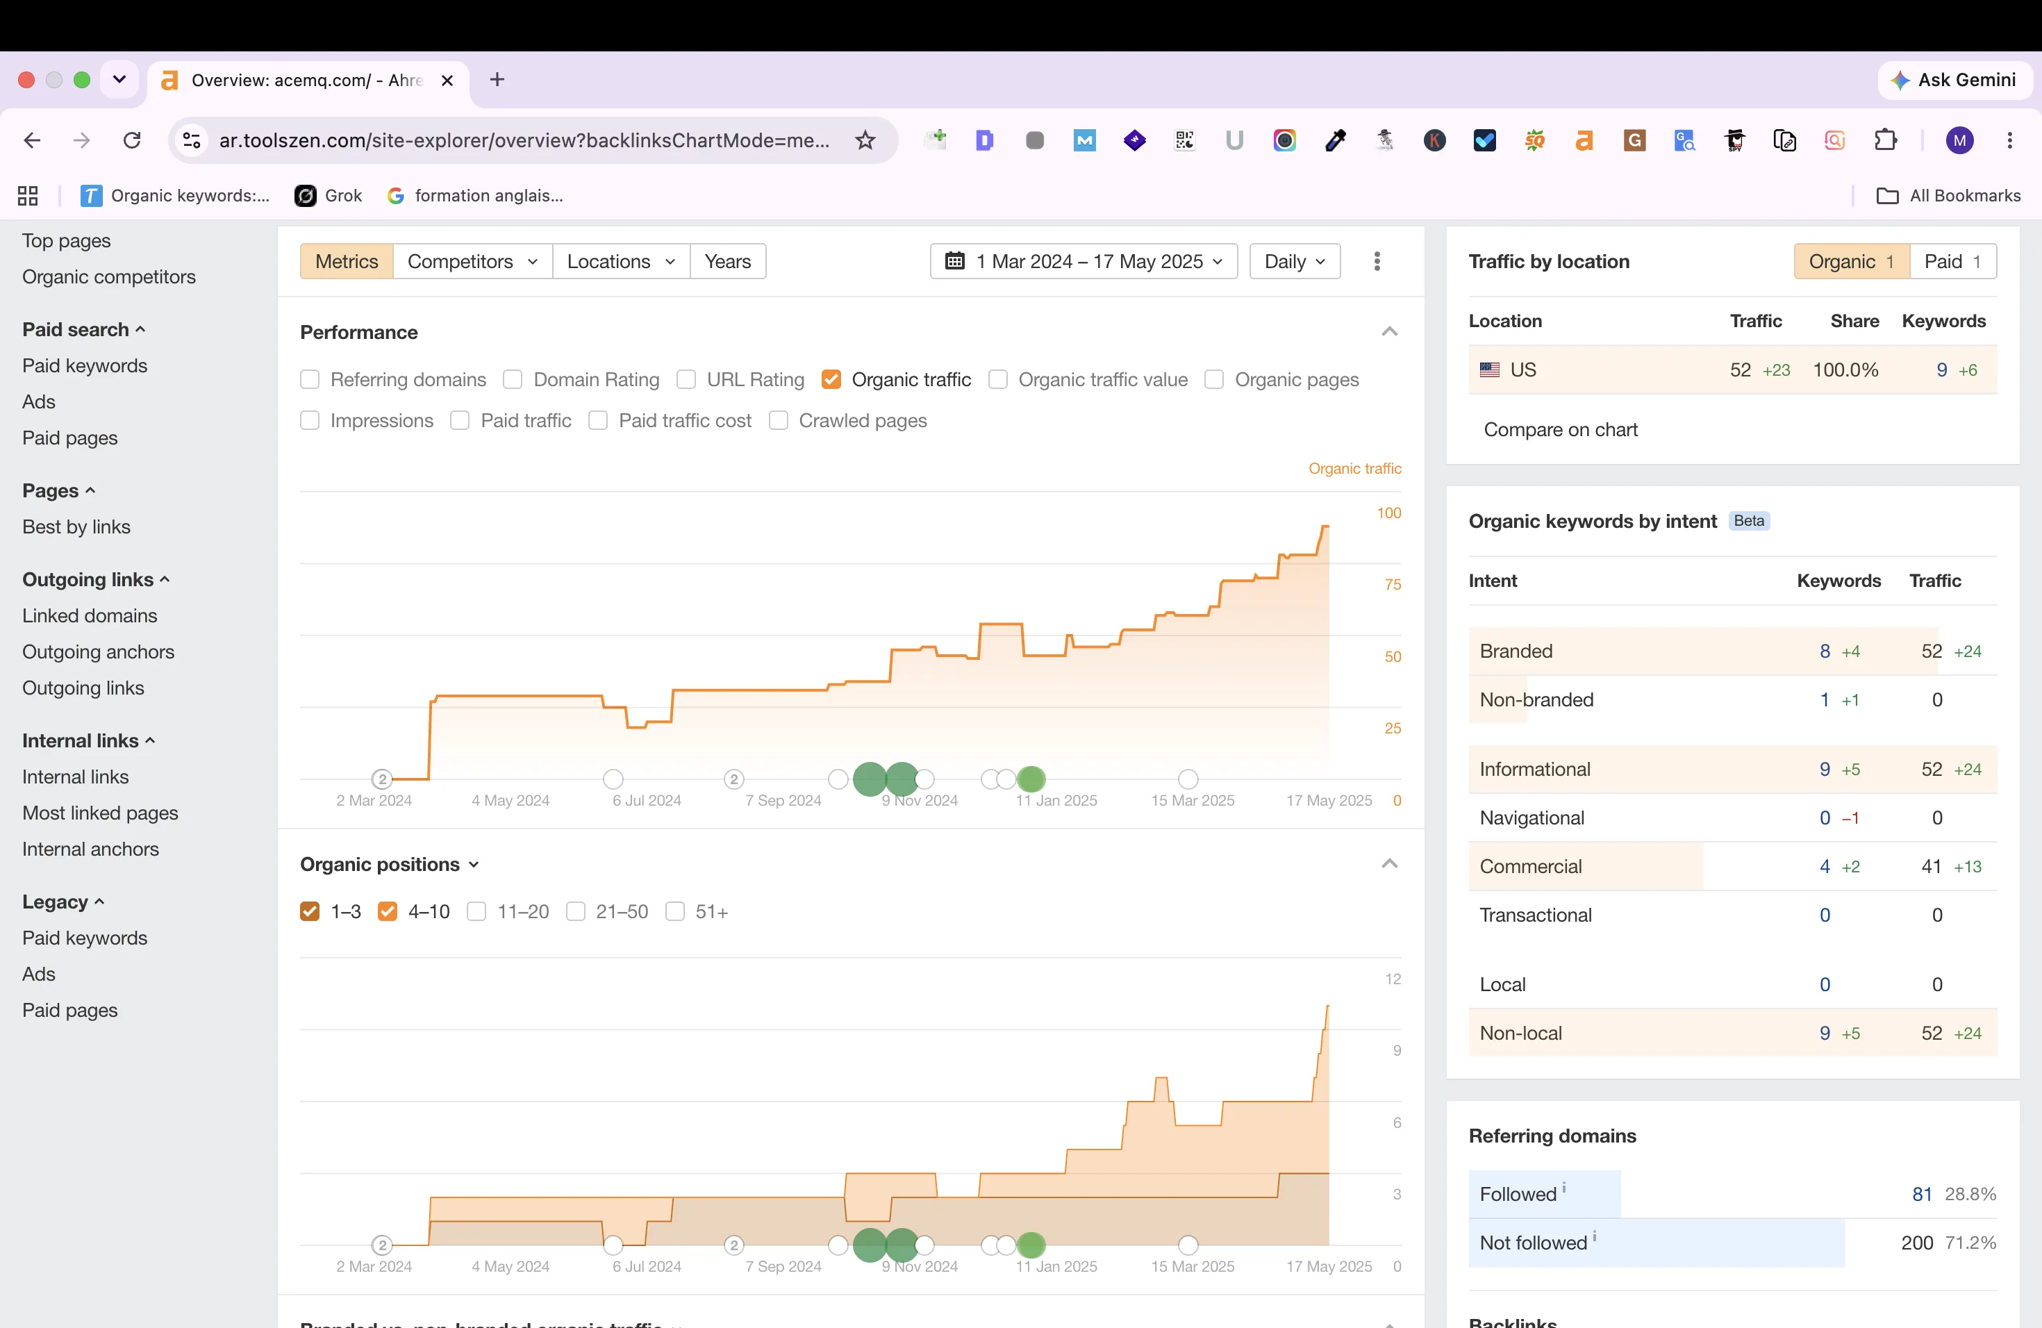
Task: Select the Metrics tab
Action: (x=347, y=260)
